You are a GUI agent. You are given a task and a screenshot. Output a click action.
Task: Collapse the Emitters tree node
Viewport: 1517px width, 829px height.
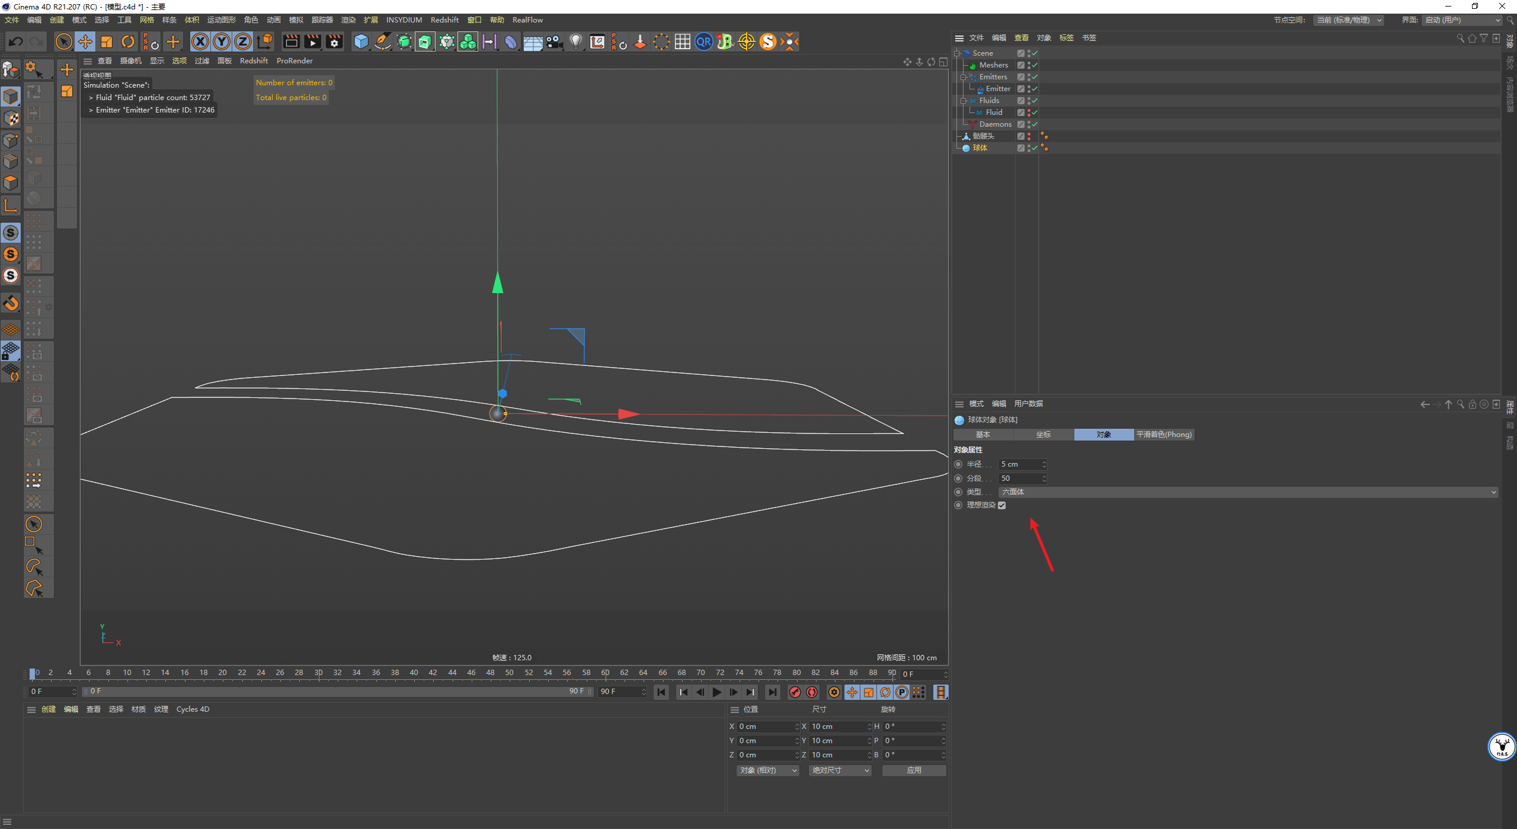[x=964, y=77]
